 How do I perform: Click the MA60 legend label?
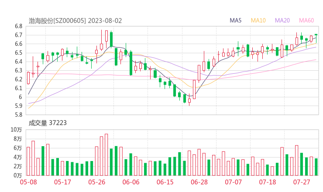306,21
